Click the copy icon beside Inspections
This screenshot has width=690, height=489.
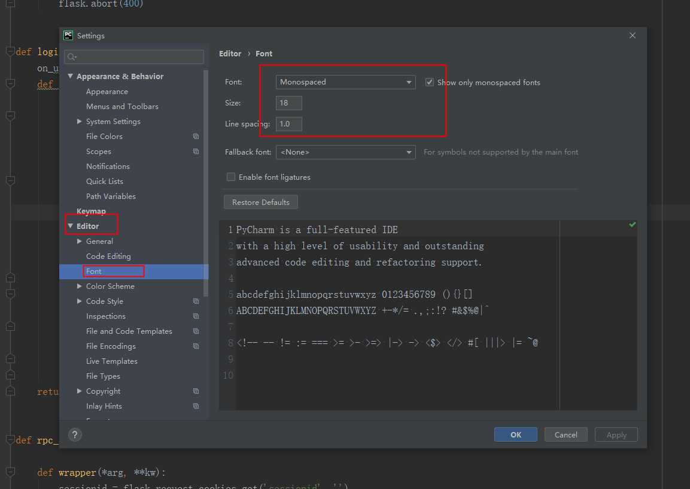pyautogui.click(x=196, y=316)
